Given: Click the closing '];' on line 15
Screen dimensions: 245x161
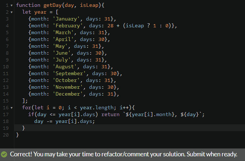Looking at the screenshot, I should (25, 101).
